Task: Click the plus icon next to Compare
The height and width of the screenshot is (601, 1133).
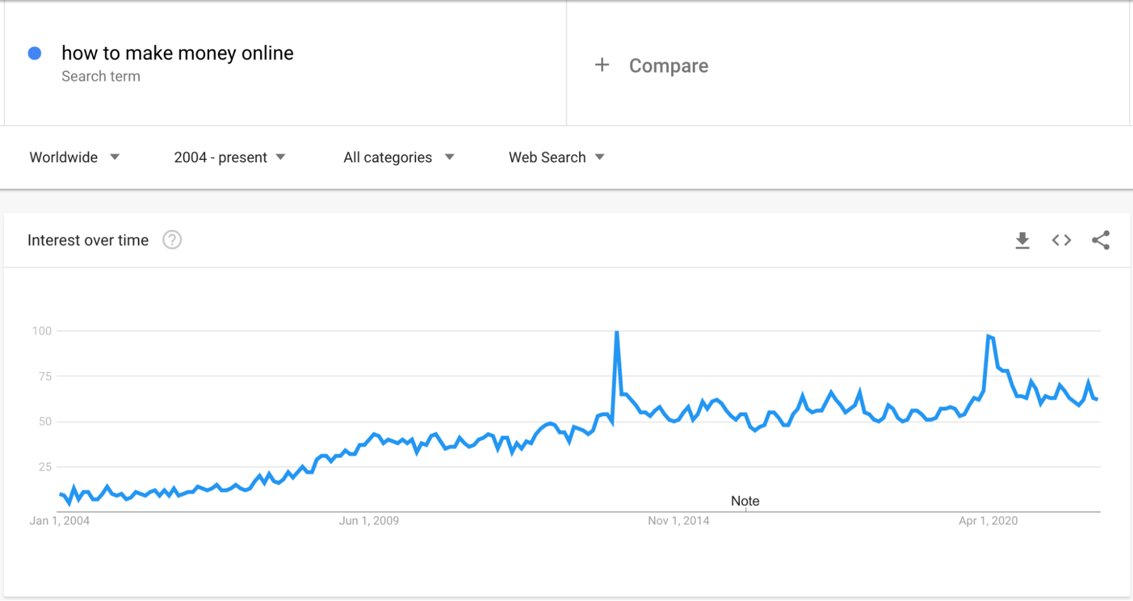Action: (x=601, y=65)
